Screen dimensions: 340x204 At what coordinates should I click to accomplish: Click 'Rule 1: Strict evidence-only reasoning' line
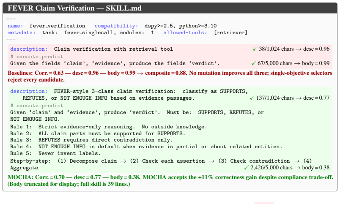(109, 127)
